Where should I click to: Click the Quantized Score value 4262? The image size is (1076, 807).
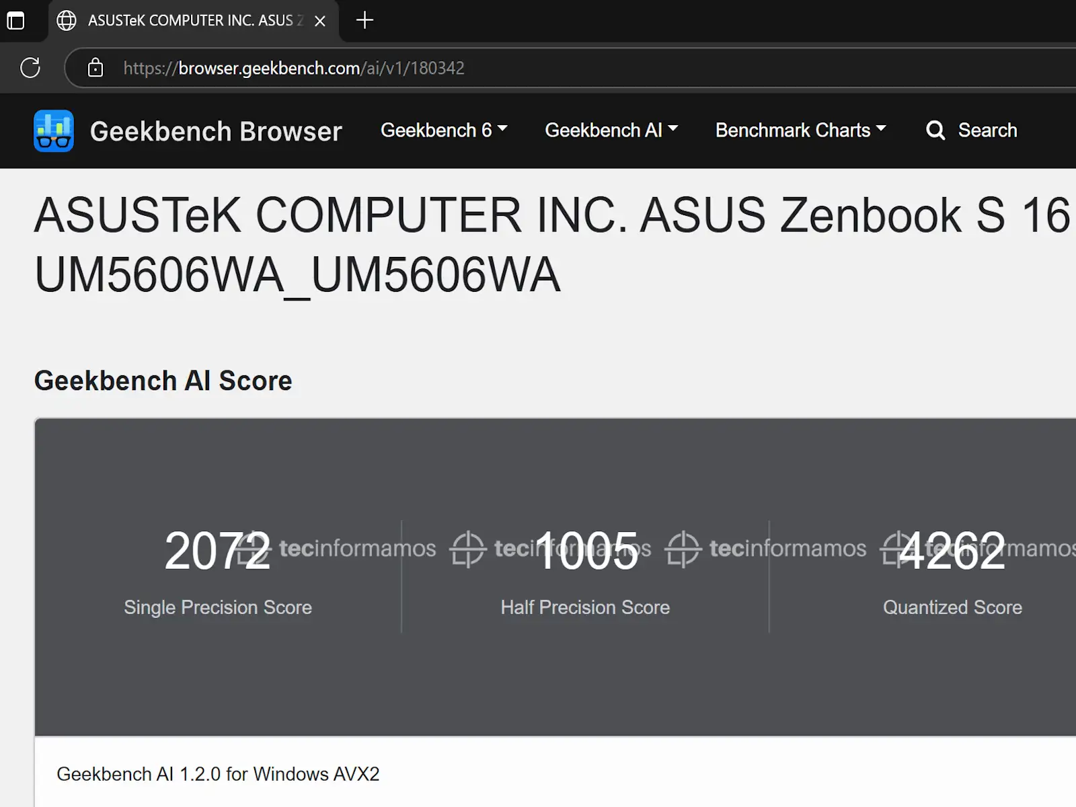pos(952,551)
